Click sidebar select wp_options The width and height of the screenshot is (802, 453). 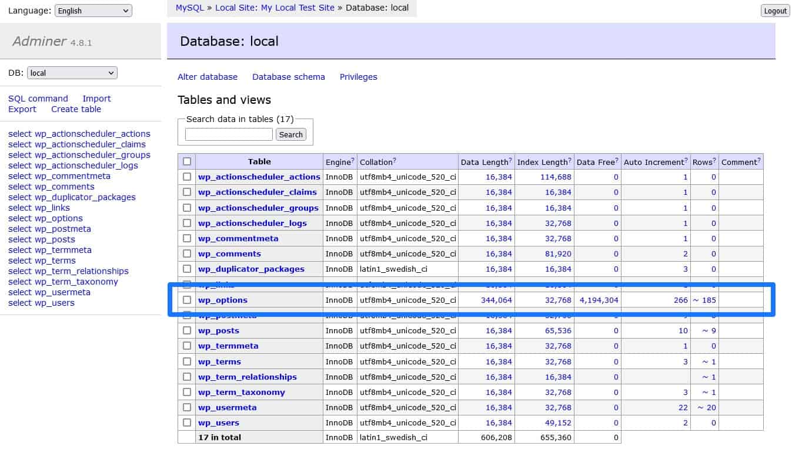tap(45, 218)
